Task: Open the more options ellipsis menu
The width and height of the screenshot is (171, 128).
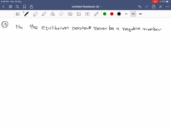Action: coord(167,7)
